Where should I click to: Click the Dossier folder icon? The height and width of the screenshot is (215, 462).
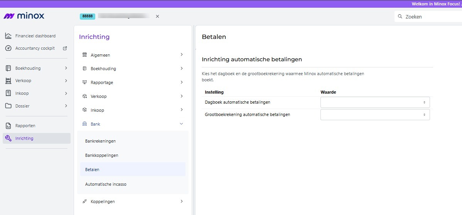point(8,106)
